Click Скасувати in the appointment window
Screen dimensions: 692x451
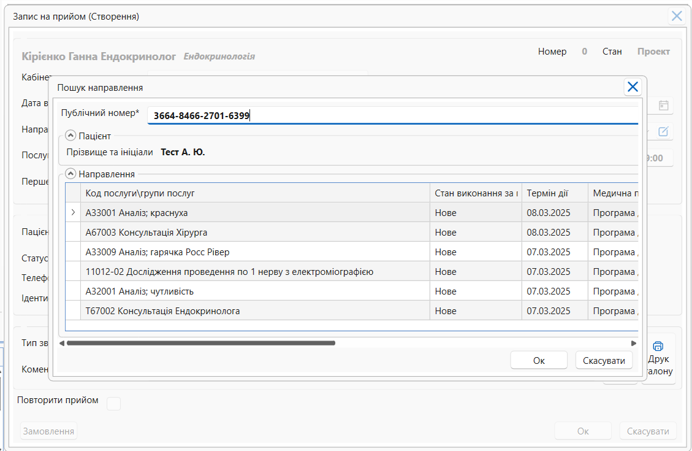click(648, 431)
